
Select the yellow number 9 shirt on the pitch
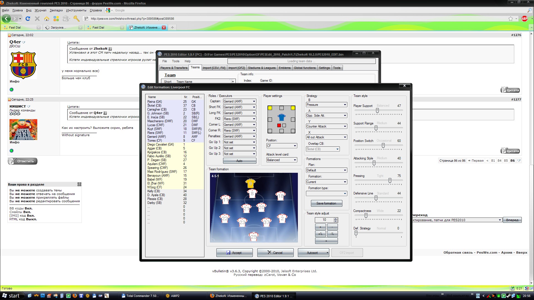pos(250,183)
